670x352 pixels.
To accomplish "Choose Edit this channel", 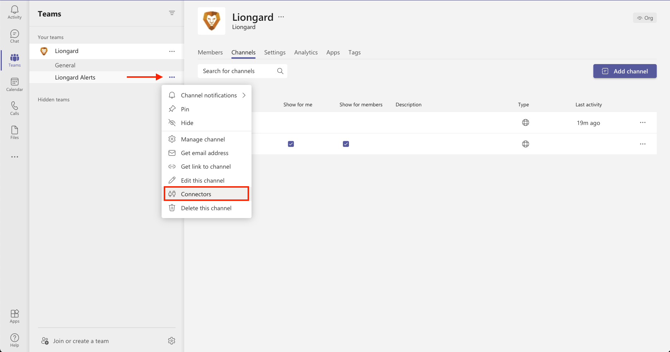I will click(x=206, y=180).
